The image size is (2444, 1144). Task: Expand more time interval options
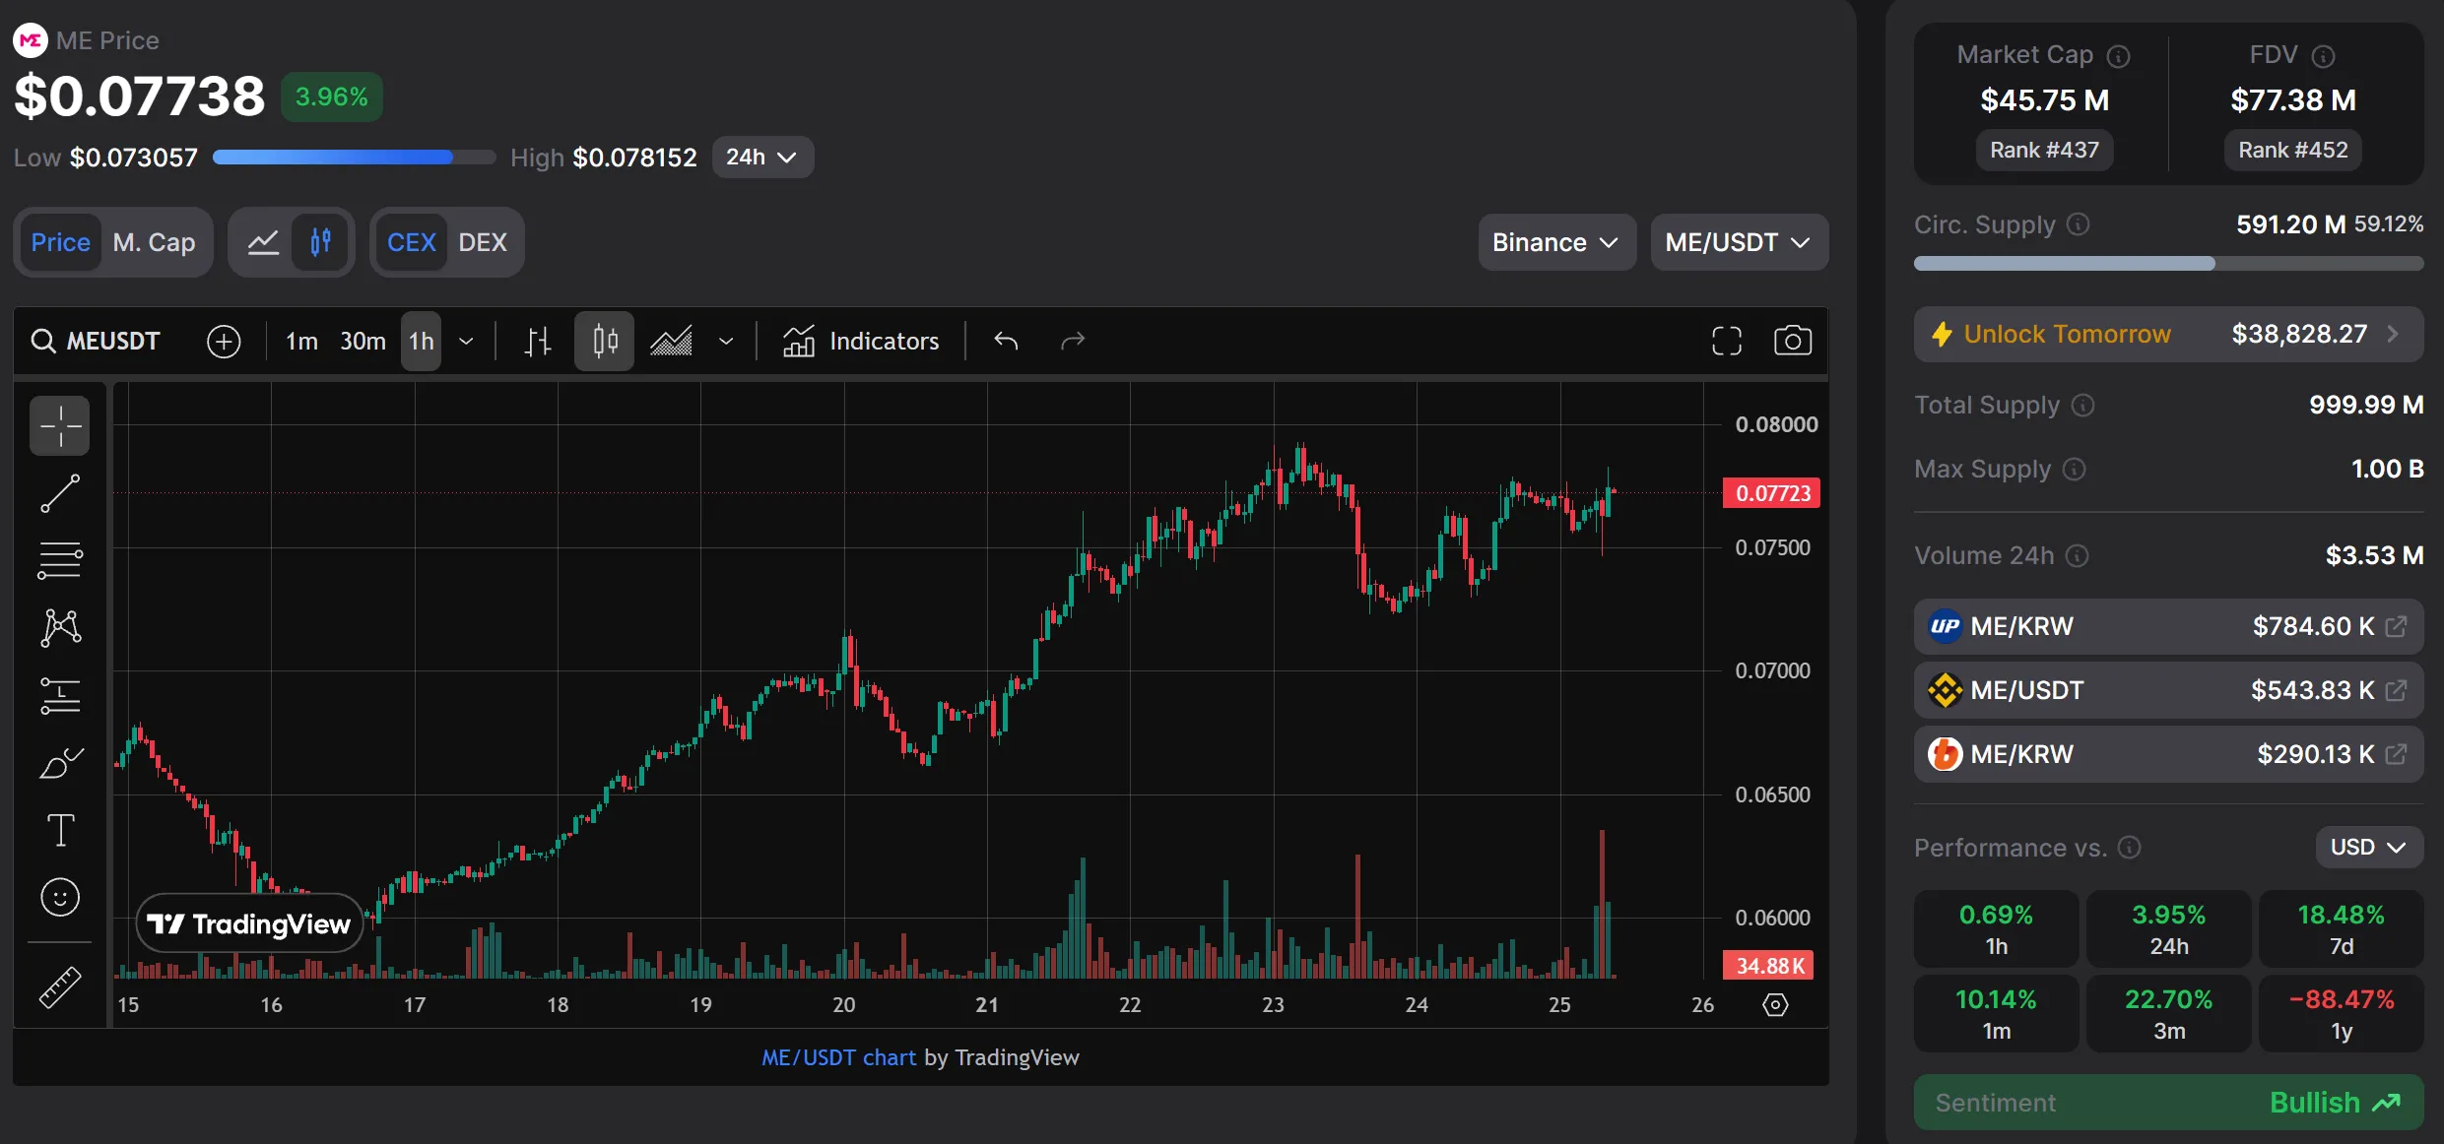click(467, 341)
